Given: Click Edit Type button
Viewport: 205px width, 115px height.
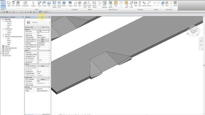Looking at the screenshot, I should (46, 27).
